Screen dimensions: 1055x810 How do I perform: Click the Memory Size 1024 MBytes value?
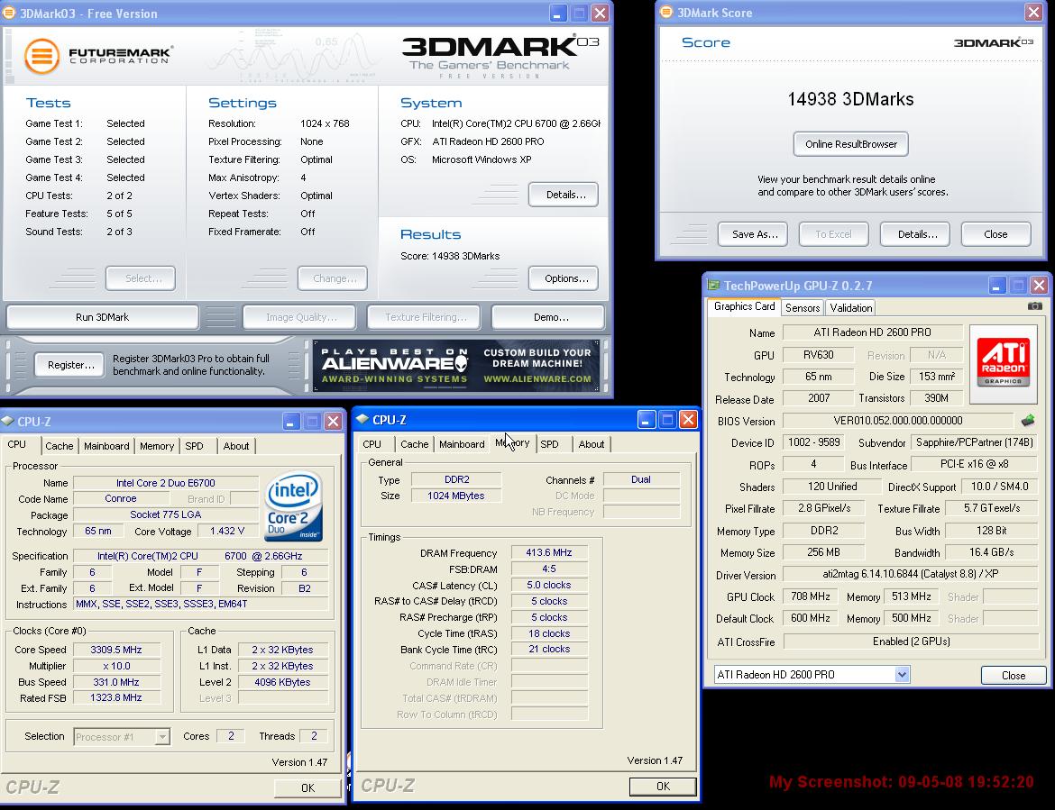click(456, 496)
